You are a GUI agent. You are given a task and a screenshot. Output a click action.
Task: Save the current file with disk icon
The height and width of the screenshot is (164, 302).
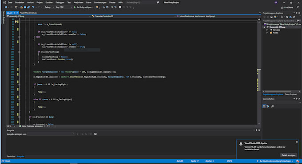pos(25,7)
